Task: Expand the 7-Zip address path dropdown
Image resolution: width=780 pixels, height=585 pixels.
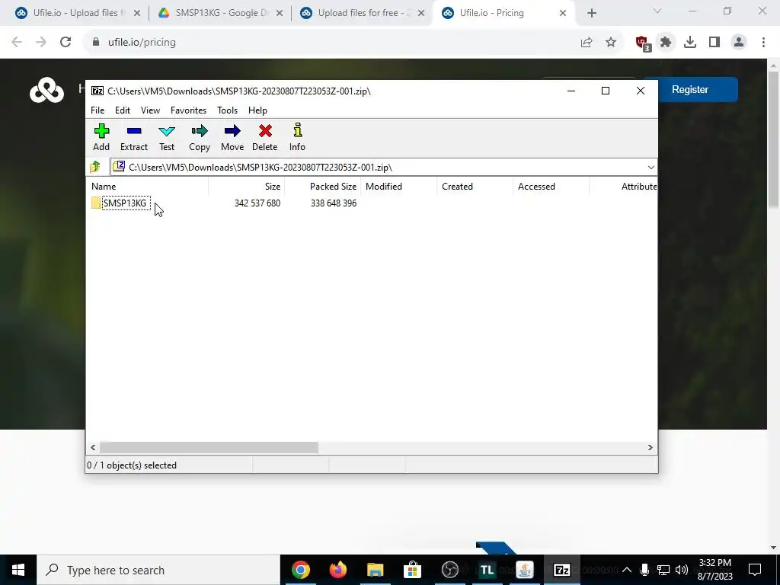Action: [651, 167]
